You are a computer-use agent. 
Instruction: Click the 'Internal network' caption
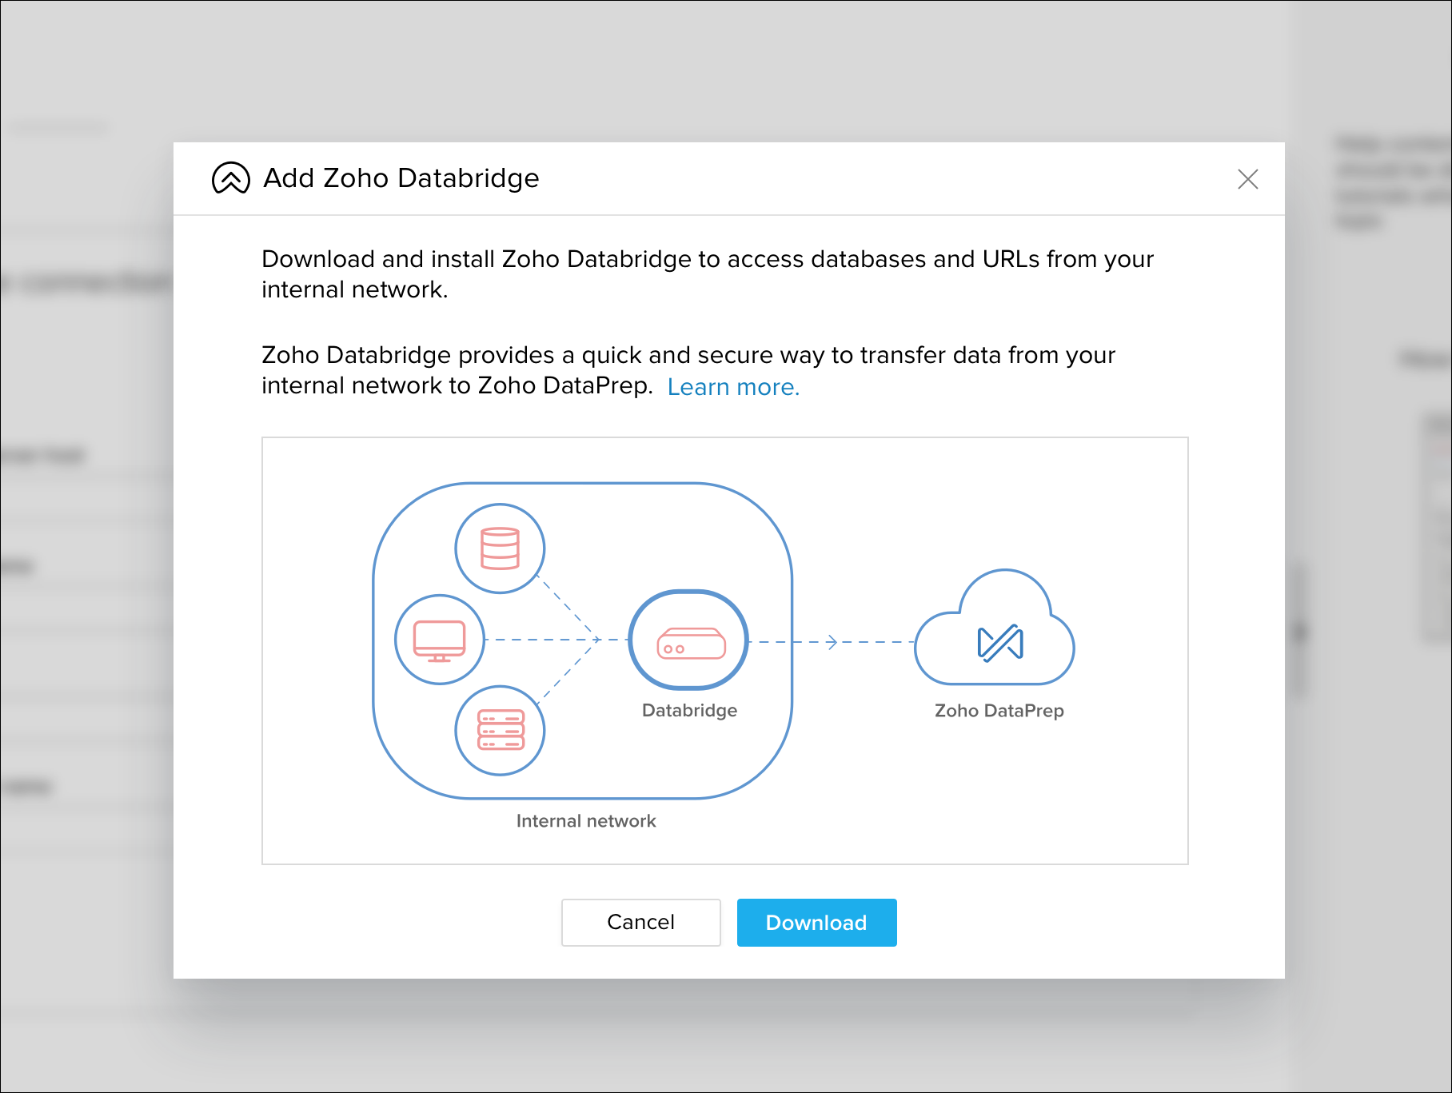click(x=586, y=821)
